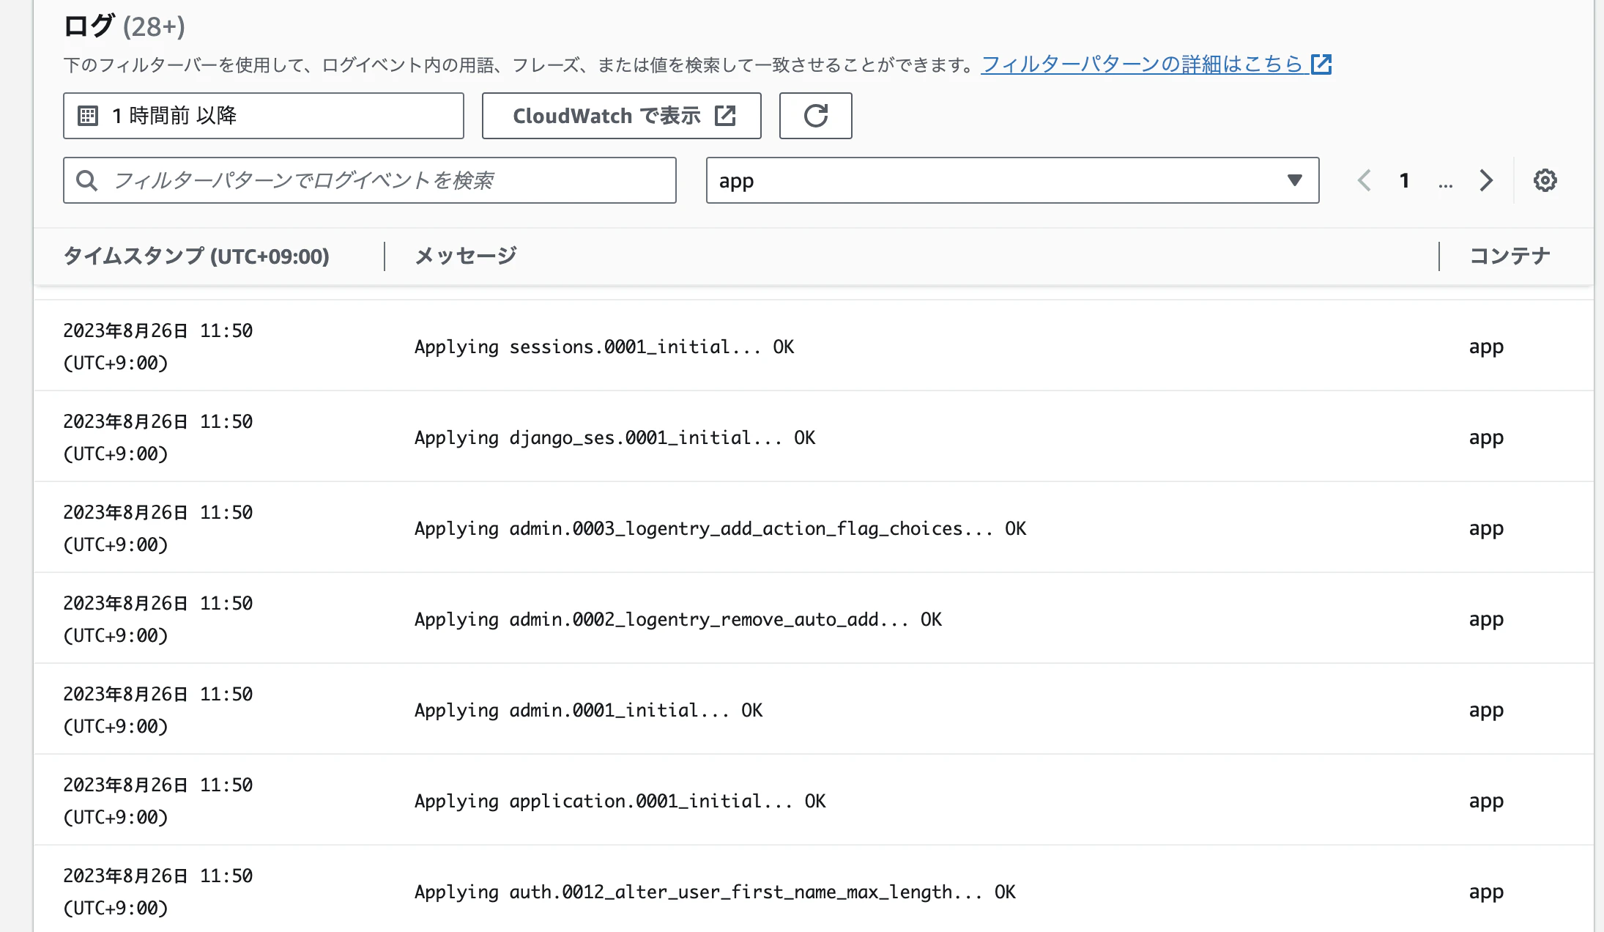Click the pagination ellipsis

[1445, 183]
